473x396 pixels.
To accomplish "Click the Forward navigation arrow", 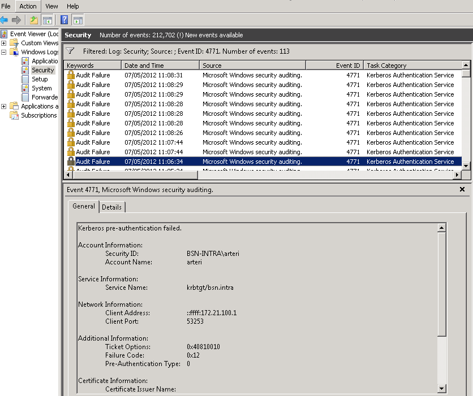I will [16, 19].
